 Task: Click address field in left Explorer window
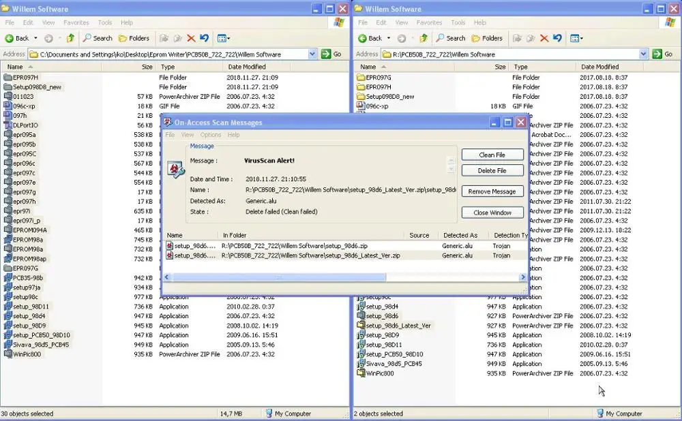tap(168, 54)
